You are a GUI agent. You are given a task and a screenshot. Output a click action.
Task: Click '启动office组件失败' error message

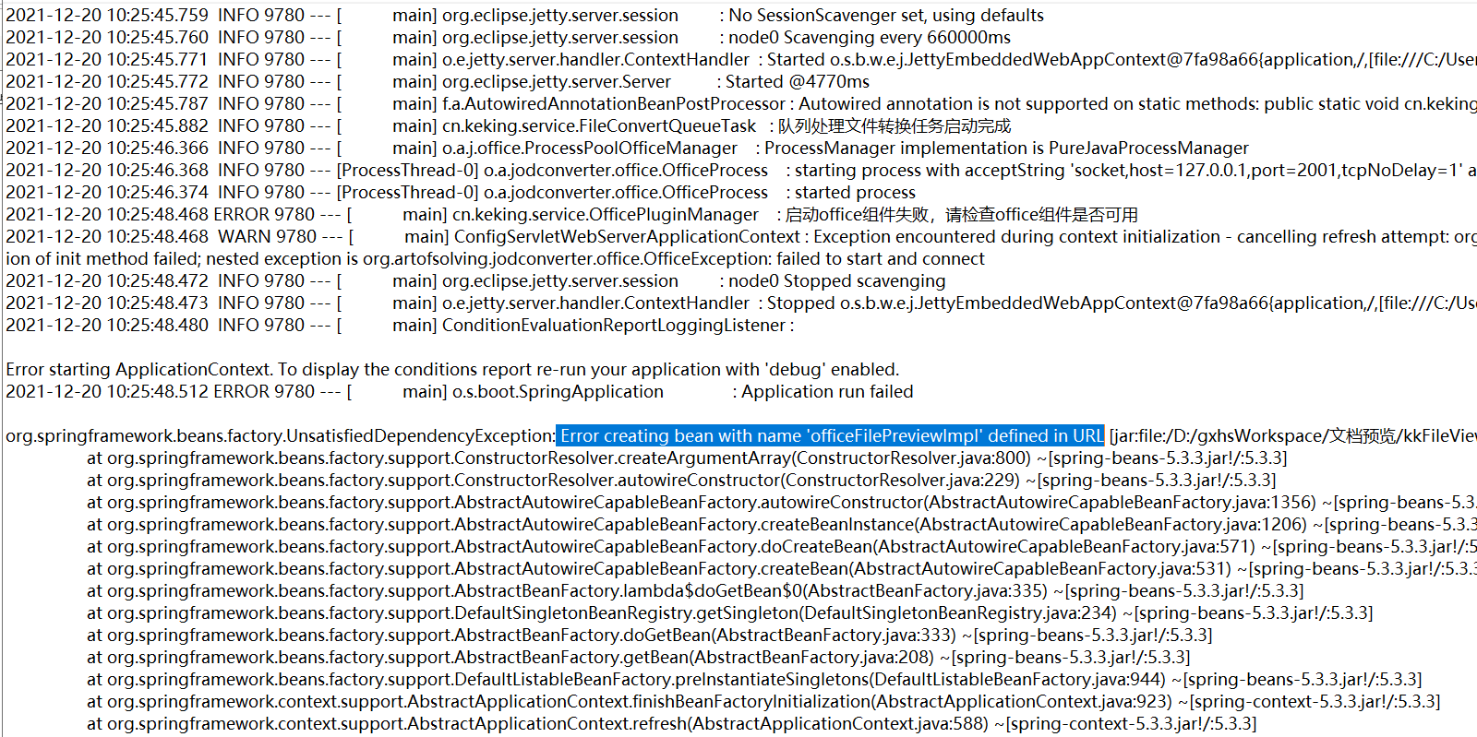pos(961,214)
